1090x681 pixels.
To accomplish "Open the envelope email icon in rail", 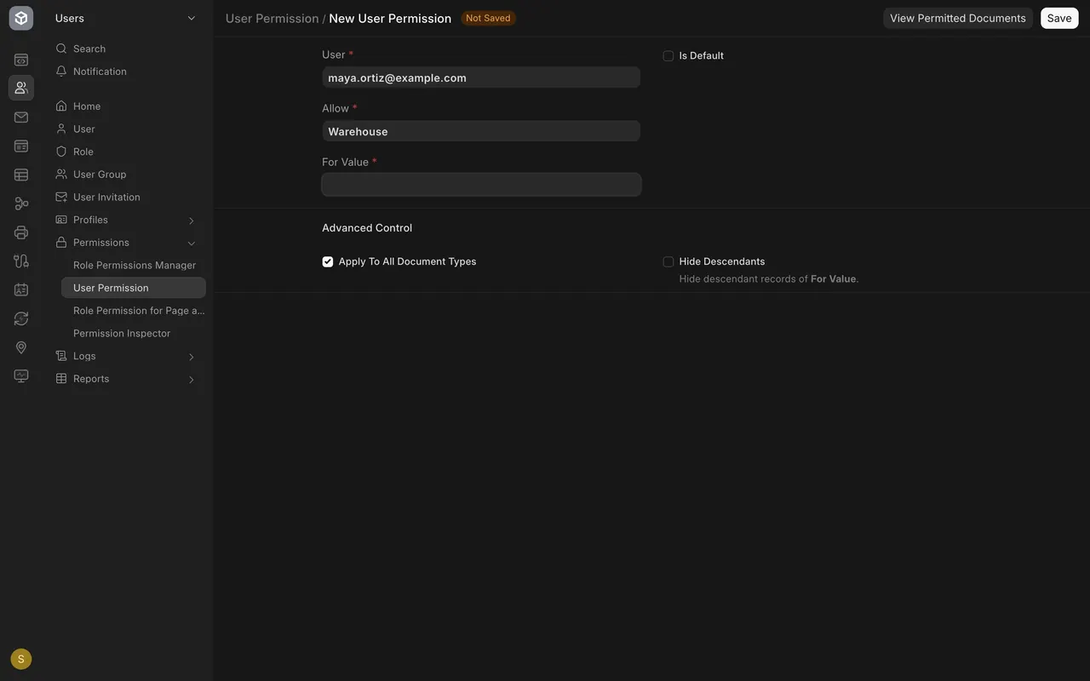I will click(21, 117).
